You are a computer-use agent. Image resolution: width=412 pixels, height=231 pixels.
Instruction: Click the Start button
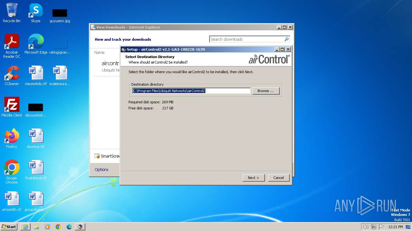(9, 227)
